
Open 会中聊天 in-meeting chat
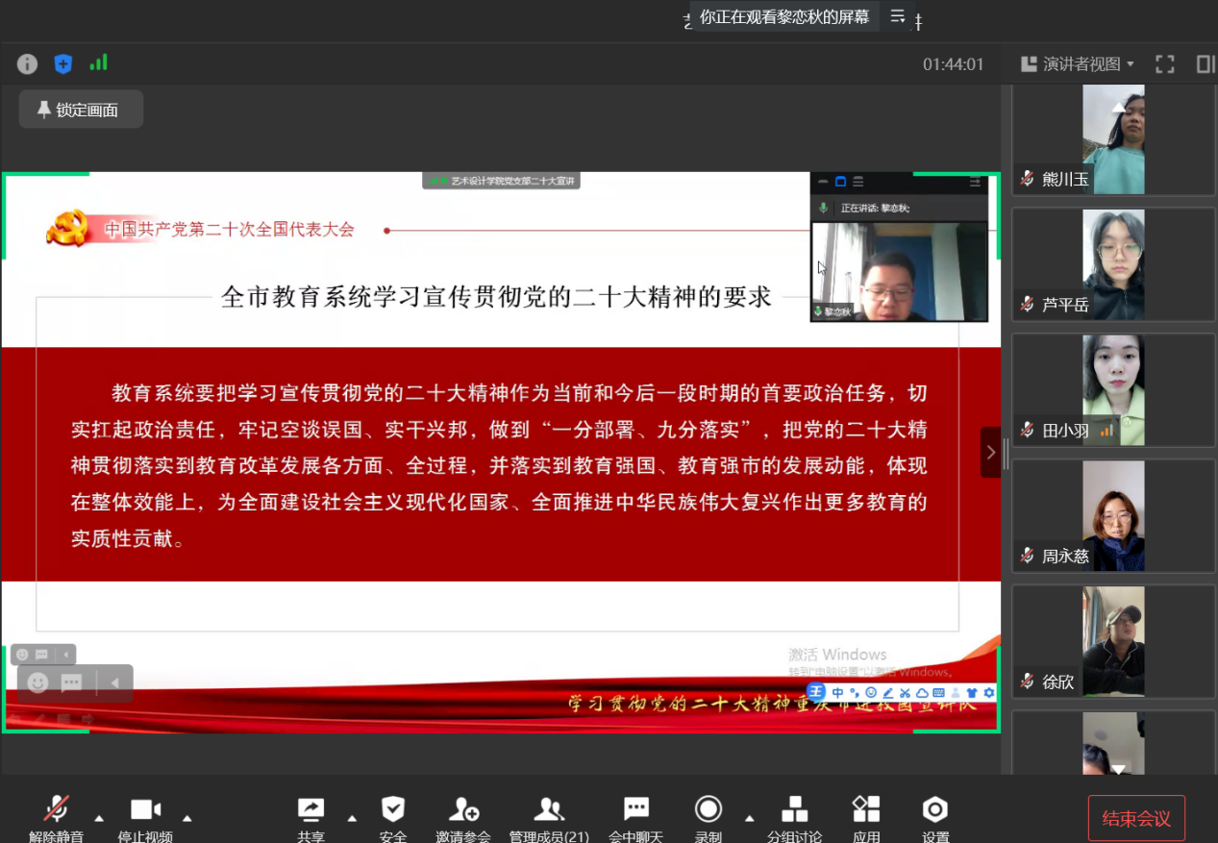tap(635, 819)
